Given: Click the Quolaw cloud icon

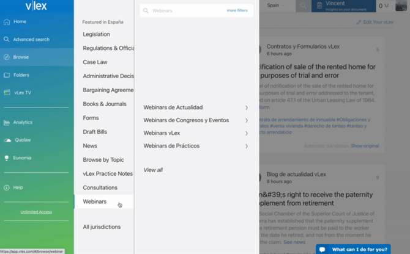Looking at the screenshot, I should click(x=7, y=140).
